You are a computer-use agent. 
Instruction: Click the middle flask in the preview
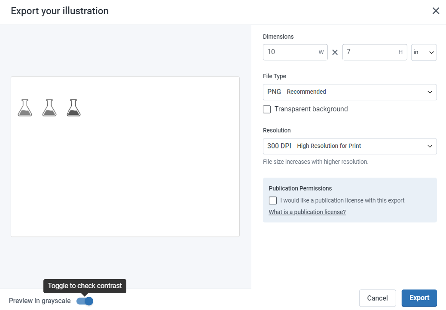point(49,107)
